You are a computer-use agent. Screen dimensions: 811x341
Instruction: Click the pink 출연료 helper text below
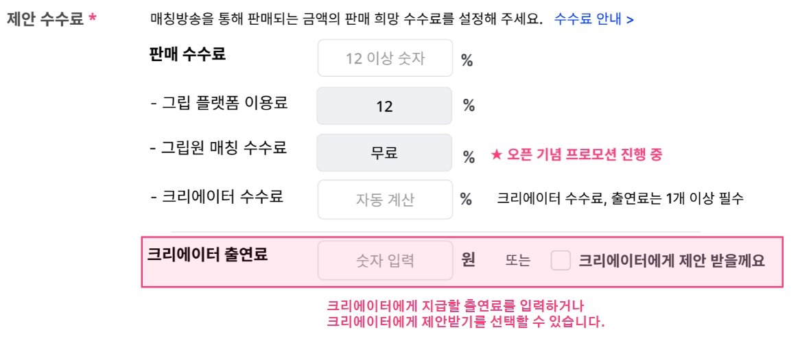pos(465,313)
